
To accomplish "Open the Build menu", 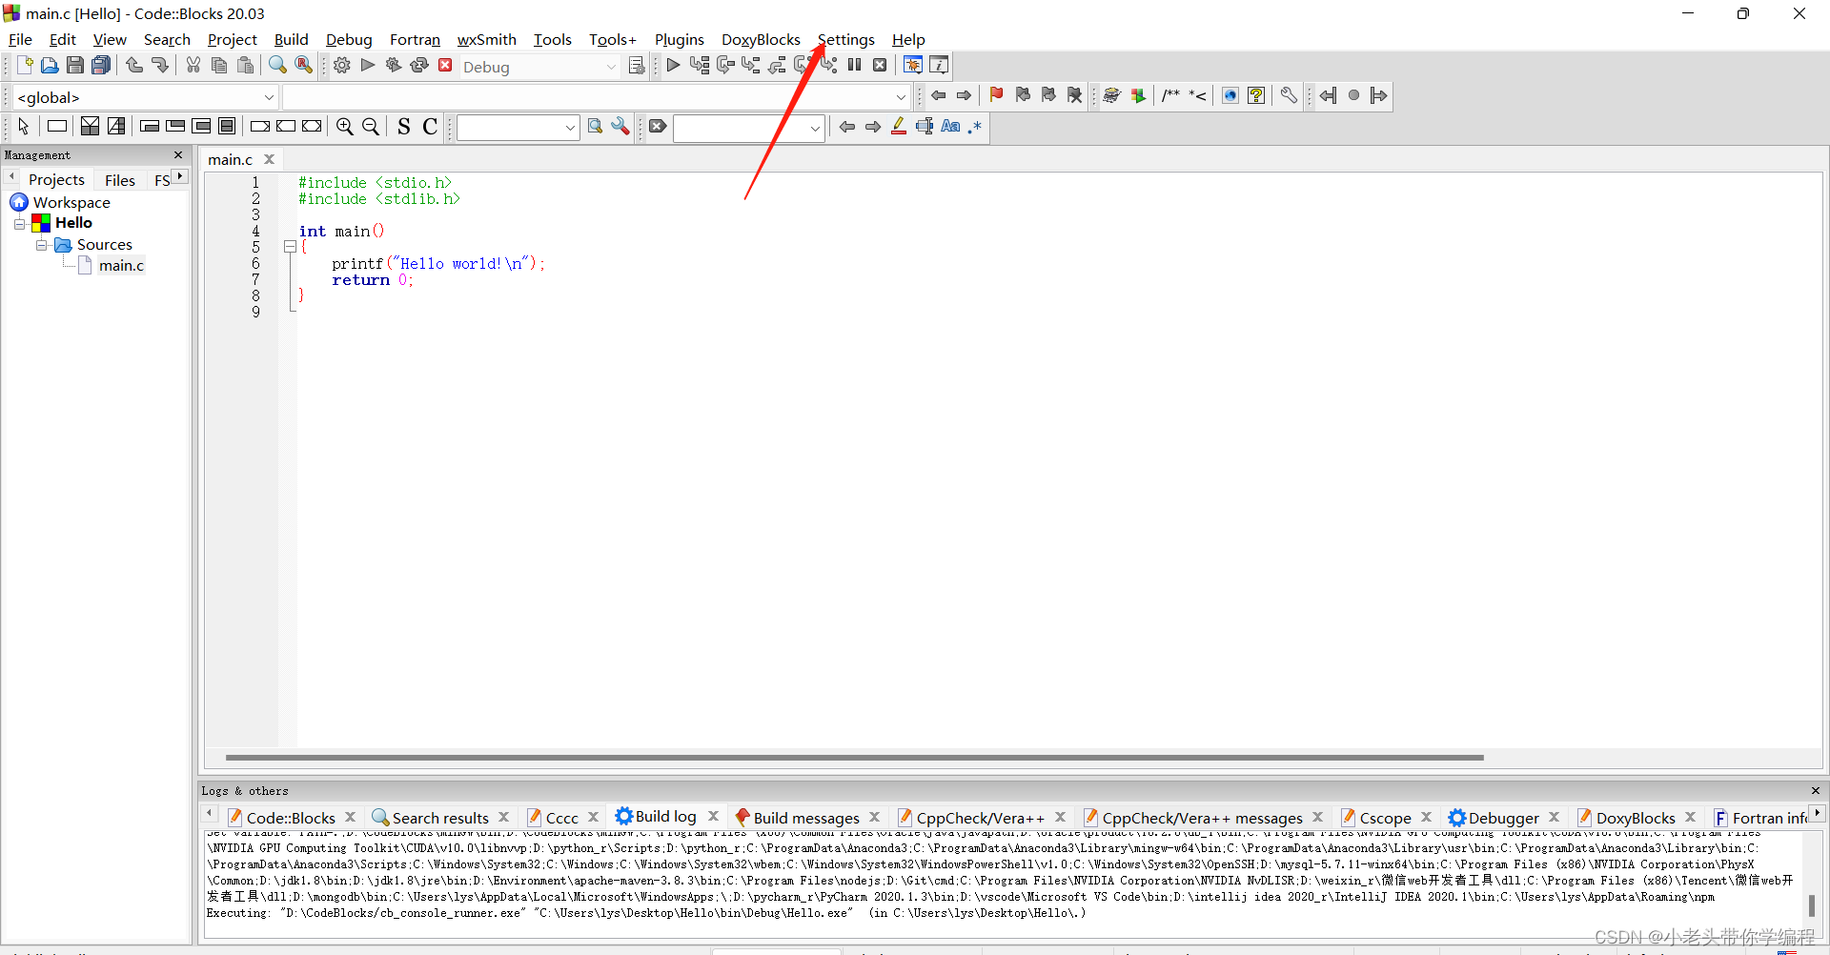I will (x=291, y=39).
